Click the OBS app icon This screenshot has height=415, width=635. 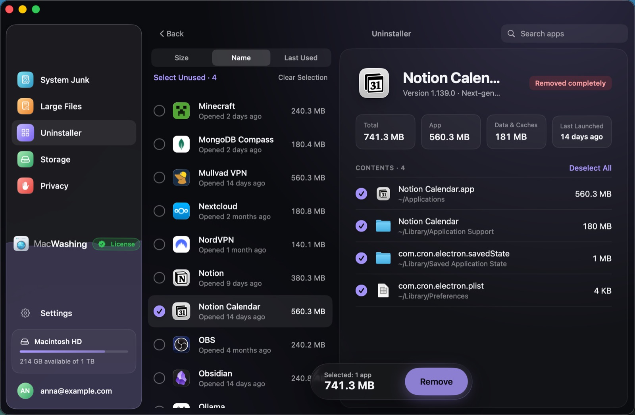181,345
